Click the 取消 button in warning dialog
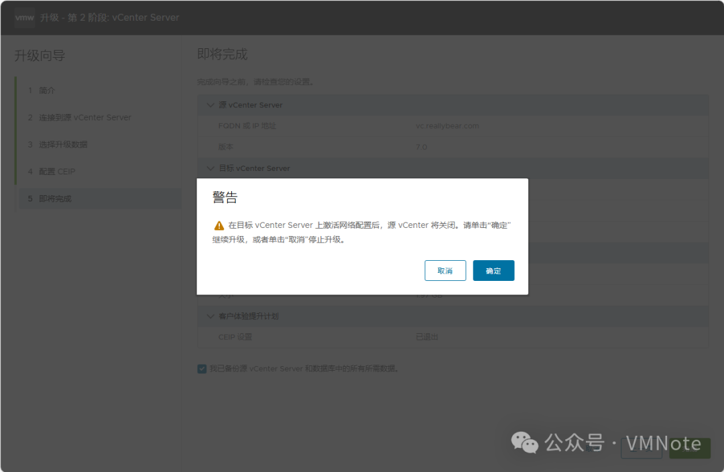 coord(445,271)
